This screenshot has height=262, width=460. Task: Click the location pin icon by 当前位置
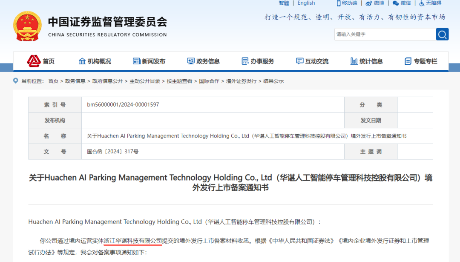tap(16, 81)
